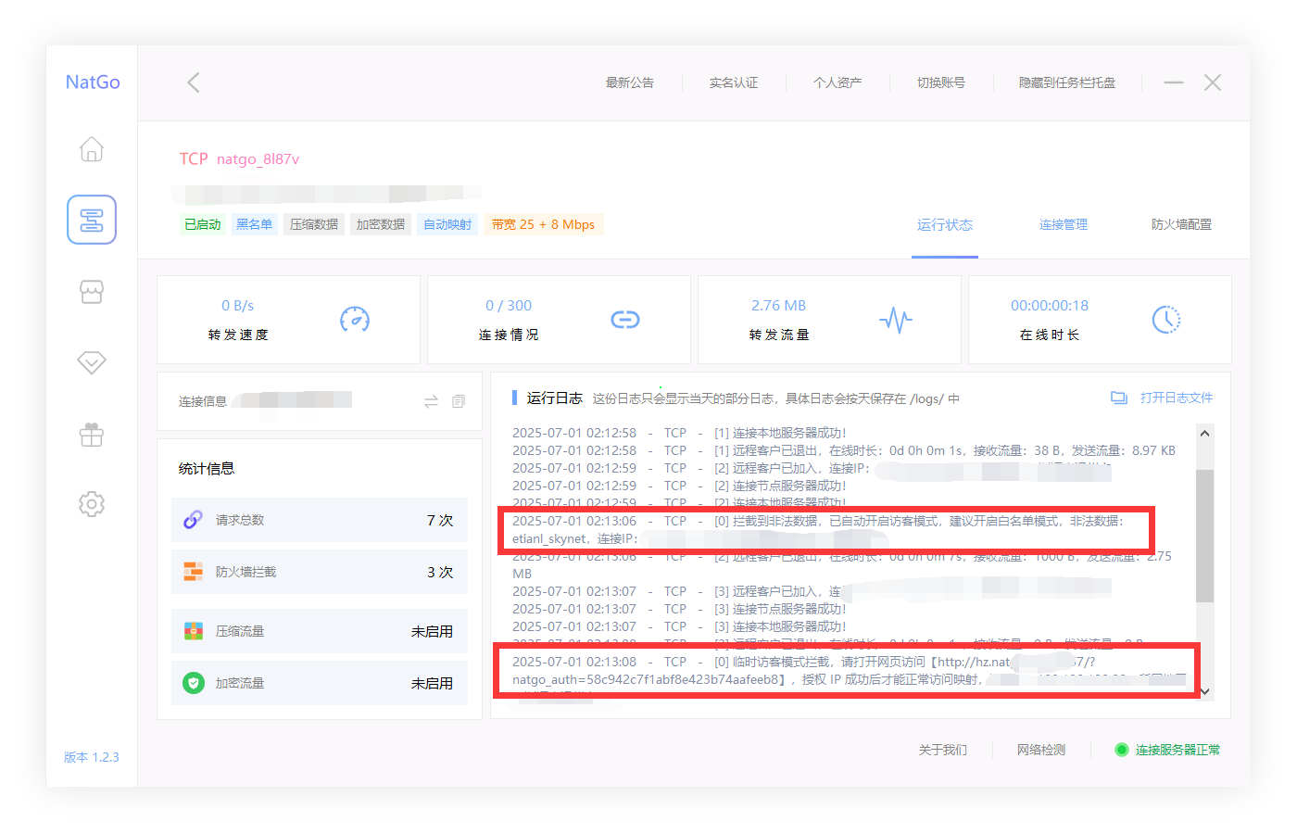Switch to the 运行状态 tab
Screen dimensions: 1297x834
point(945,224)
